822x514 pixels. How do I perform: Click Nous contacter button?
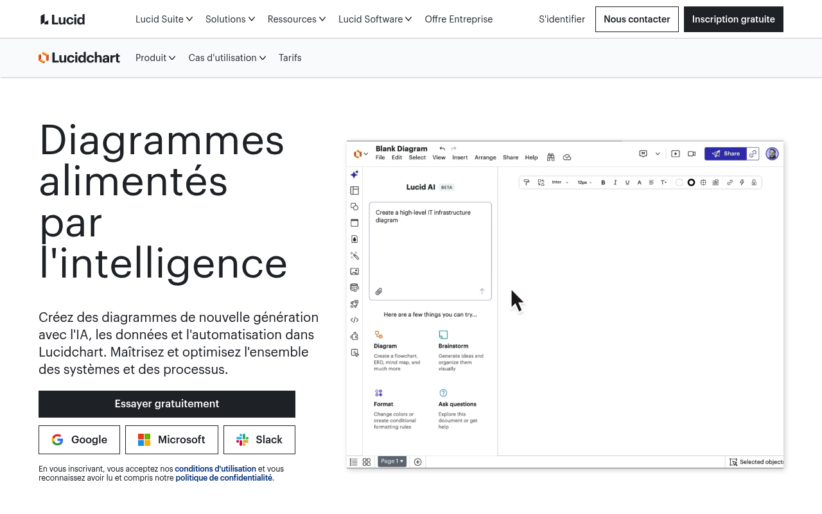pos(637,19)
